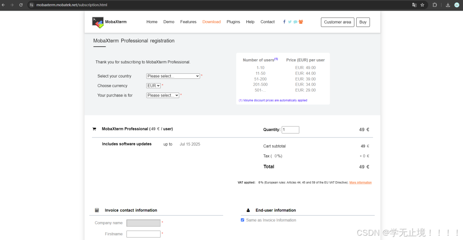Open the Help menu item
This screenshot has width=463, height=240.
pyautogui.click(x=250, y=22)
